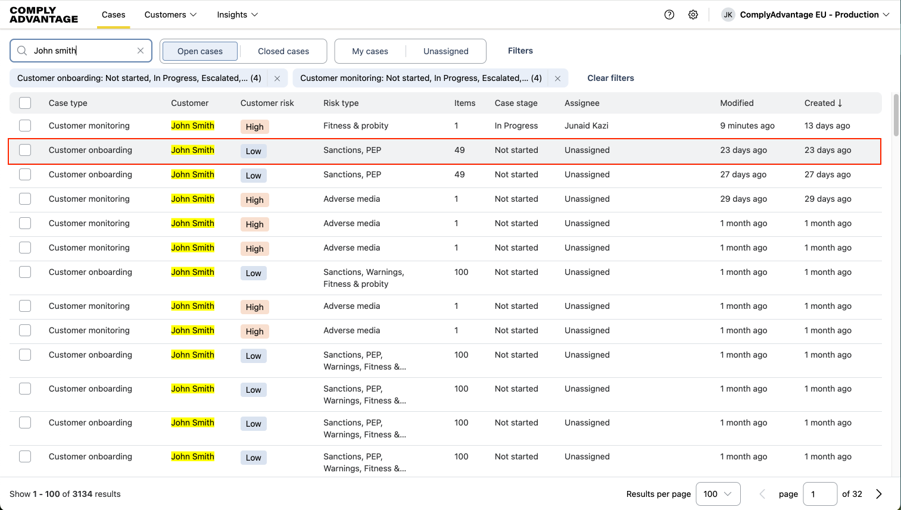This screenshot has height=510, width=901.
Task: Open the help question mark icon
Action: (x=669, y=15)
